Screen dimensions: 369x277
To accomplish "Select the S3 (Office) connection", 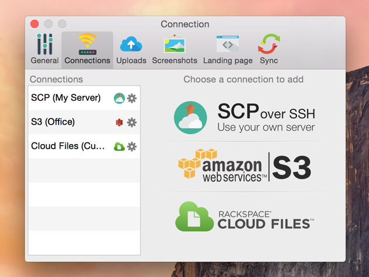I will coord(84,122).
